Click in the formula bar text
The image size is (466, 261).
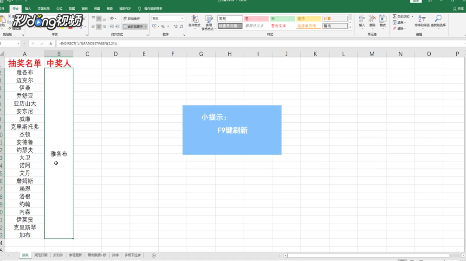(x=88, y=43)
